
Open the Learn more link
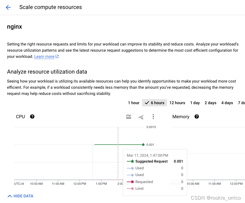click(44, 57)
